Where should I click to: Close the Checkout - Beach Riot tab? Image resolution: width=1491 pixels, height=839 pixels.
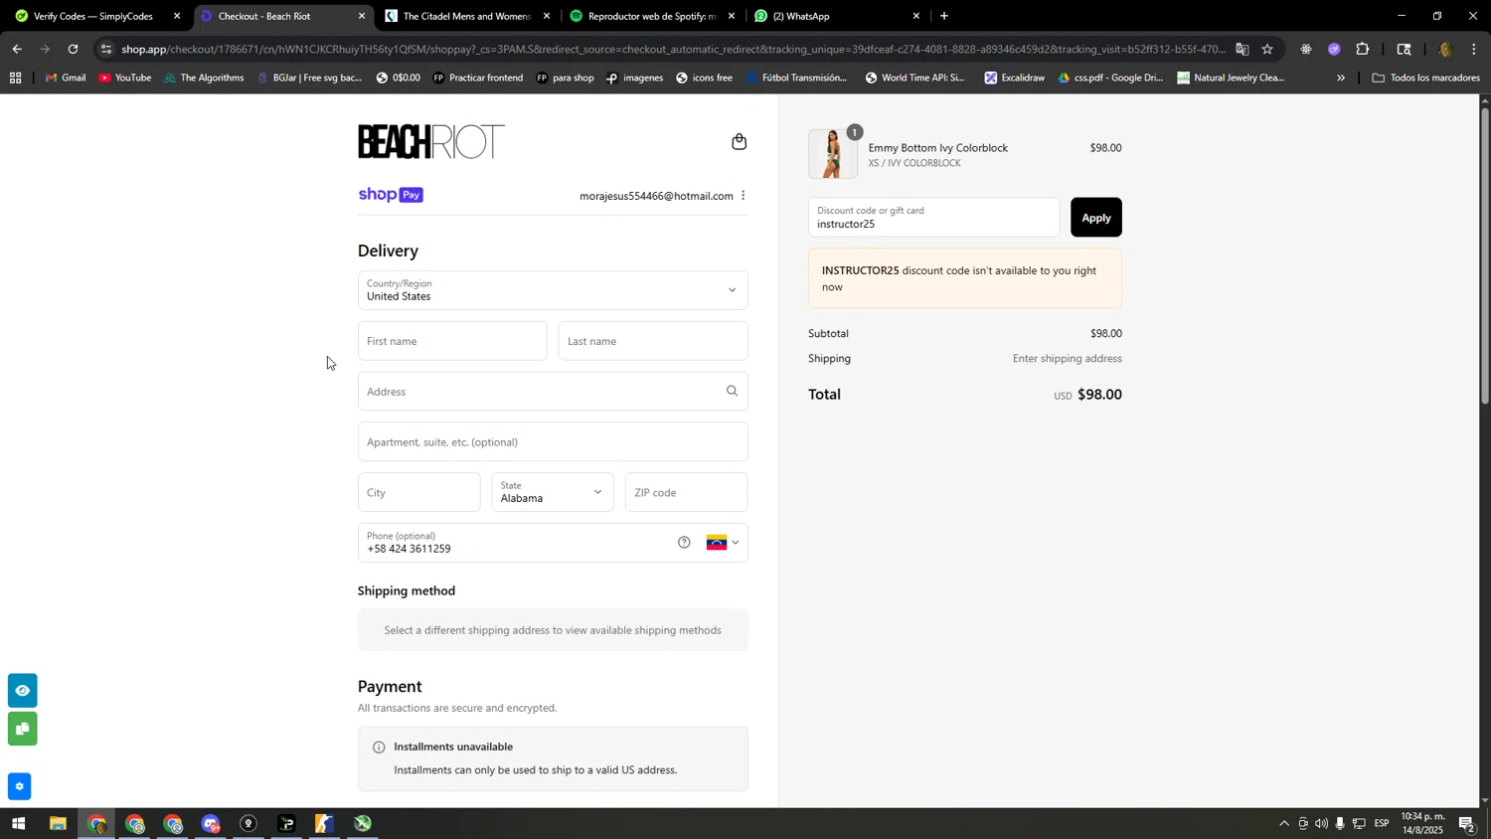click(x=362, y=16)
